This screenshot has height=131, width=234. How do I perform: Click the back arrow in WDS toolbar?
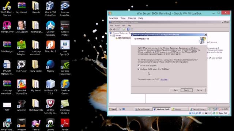pos(111,29)
